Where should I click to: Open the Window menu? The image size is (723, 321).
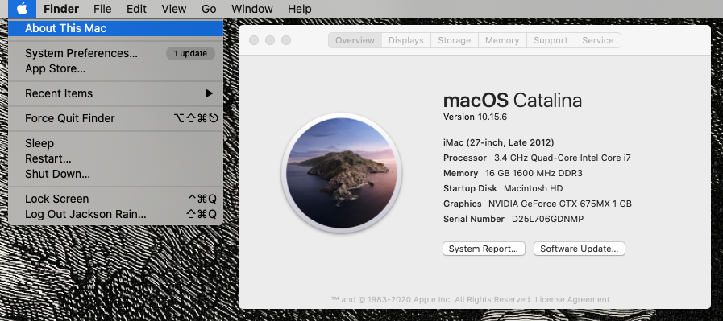pos(251,9)
